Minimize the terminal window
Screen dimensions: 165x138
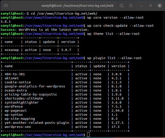(x=142, y=6)
